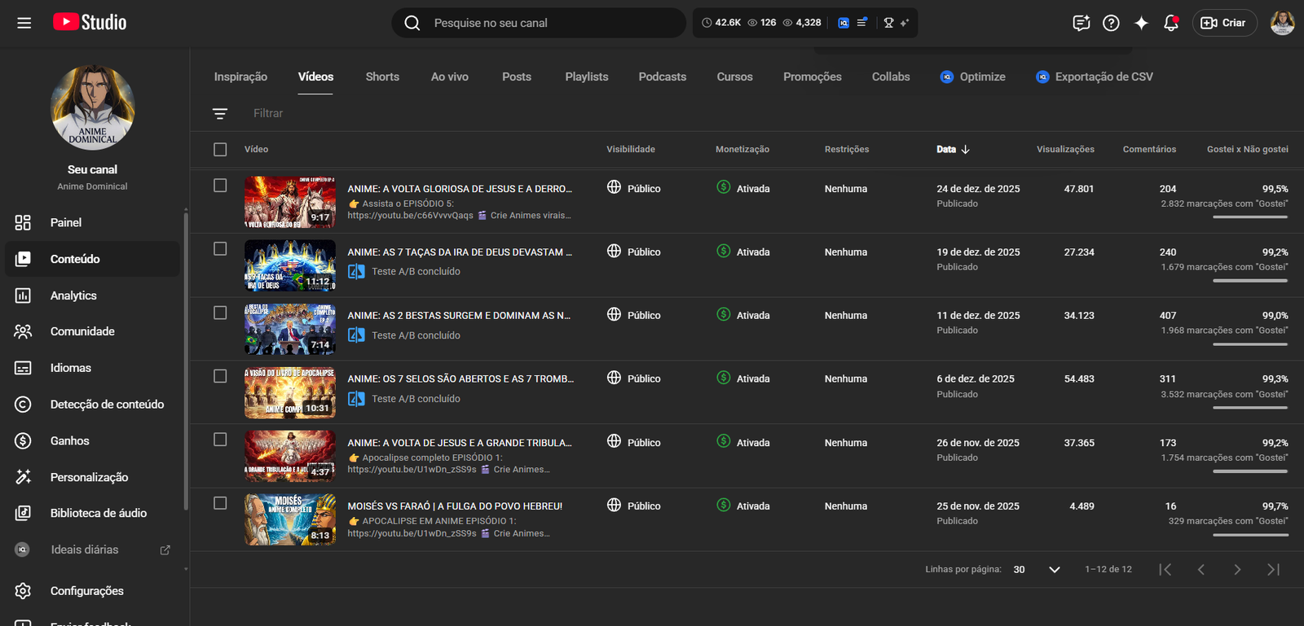This screenshot has height=626, width=1304.
Task: Click the Criar button
Action: pyautogui.click(x=1224, y=23)
